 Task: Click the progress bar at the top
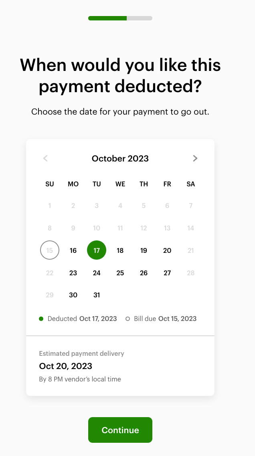coord(120,18)
